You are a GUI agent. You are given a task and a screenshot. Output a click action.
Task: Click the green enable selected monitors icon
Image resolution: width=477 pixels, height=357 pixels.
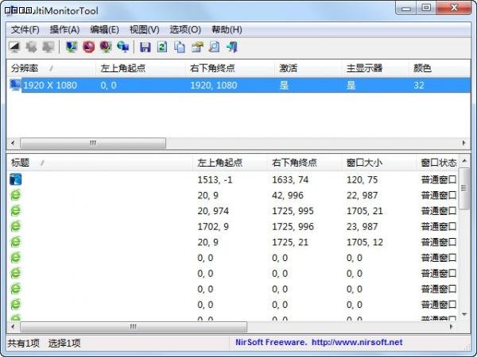point(72,47)
